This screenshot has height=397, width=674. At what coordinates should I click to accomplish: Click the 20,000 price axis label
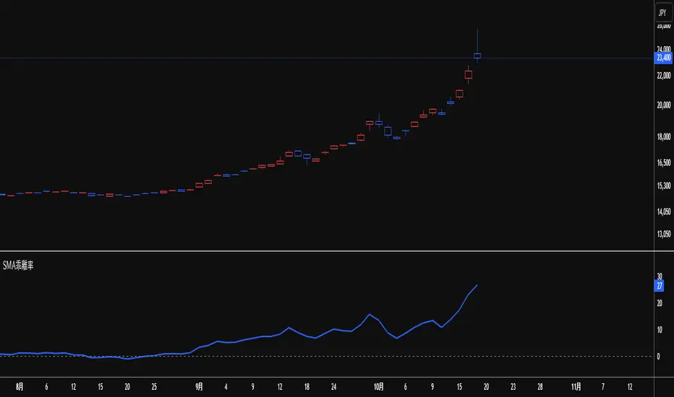click(x=664, y=105)
